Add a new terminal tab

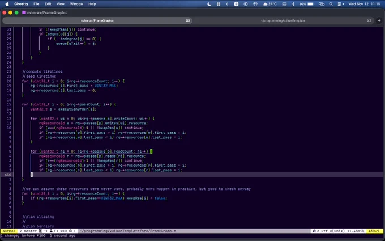point(379,20)
